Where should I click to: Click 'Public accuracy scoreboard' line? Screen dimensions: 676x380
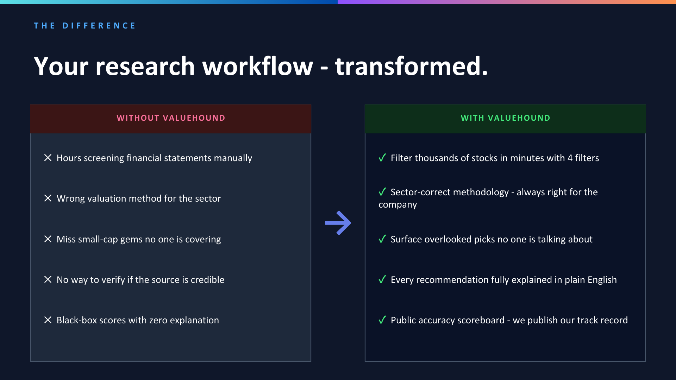[509, 320]
